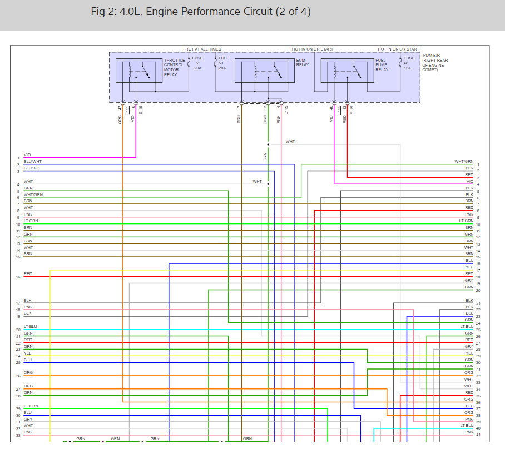This screenshot has height=449, width=505.
Task: Select the ECM Relay symbol
Action: coord(264,71)
